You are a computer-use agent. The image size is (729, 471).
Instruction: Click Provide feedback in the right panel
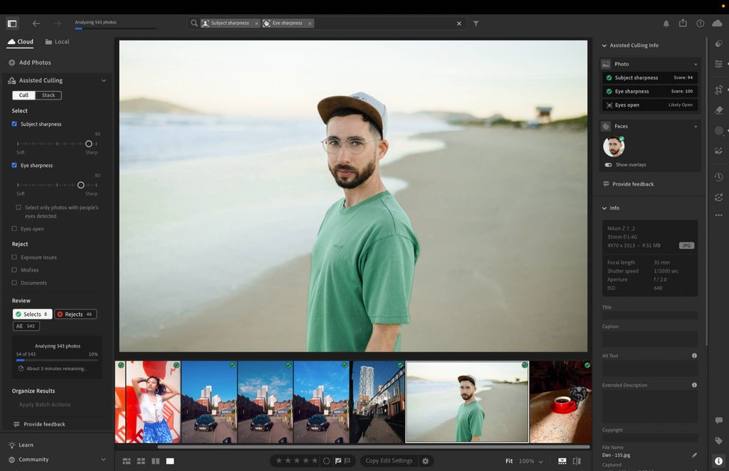(628, 184)
